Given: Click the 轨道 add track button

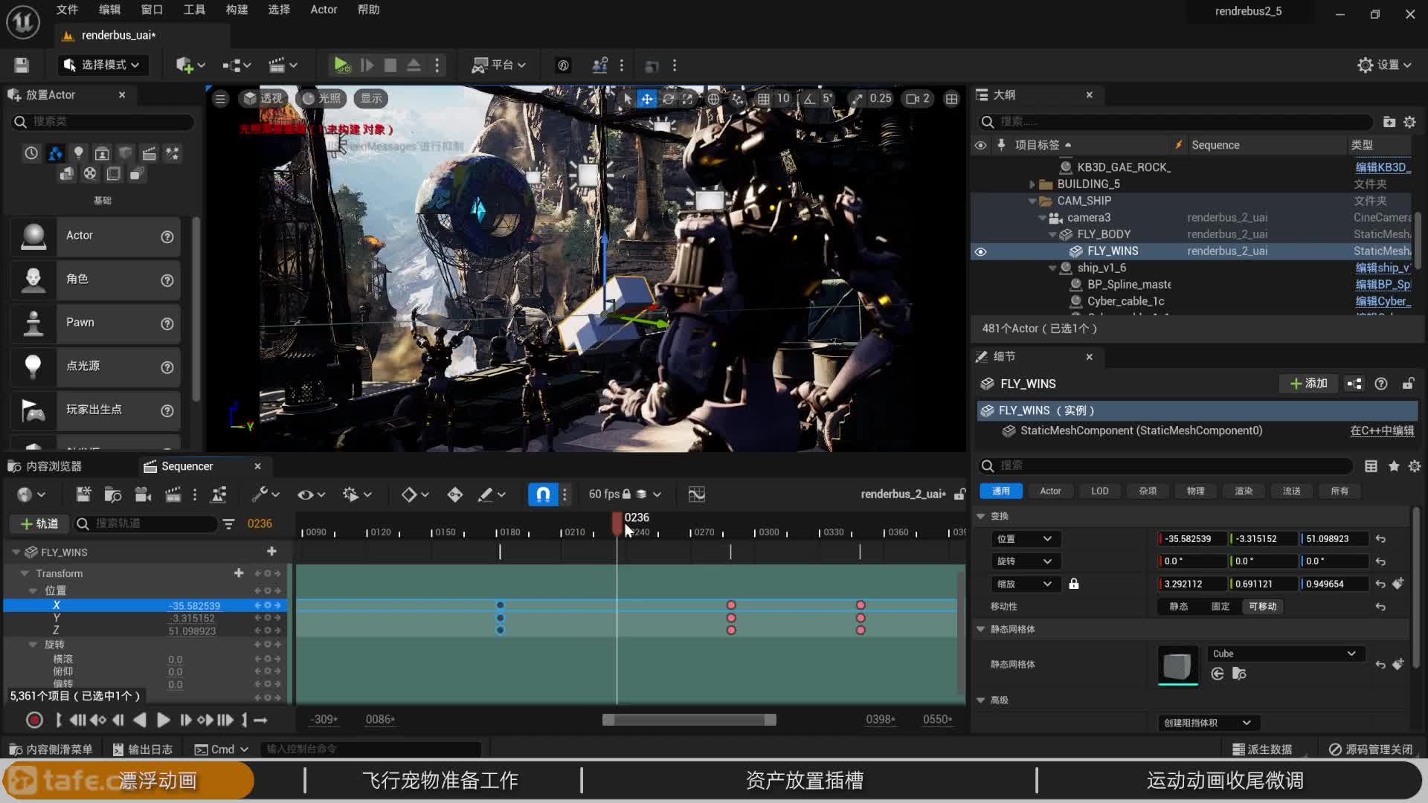Looking at the screenshot, I should point(40,523).
